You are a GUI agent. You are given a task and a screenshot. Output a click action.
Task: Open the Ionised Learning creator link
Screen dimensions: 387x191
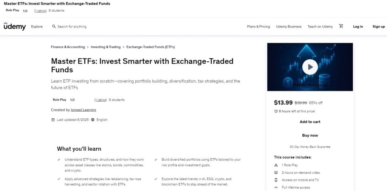pyautogui.click(x=84, y=110)
